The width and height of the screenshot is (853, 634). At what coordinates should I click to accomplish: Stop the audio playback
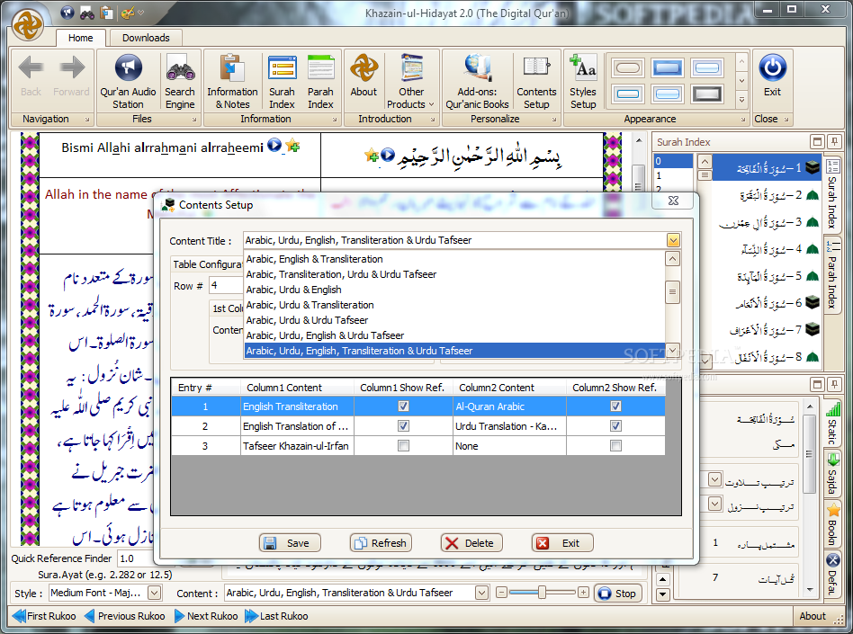pos(618,594)
